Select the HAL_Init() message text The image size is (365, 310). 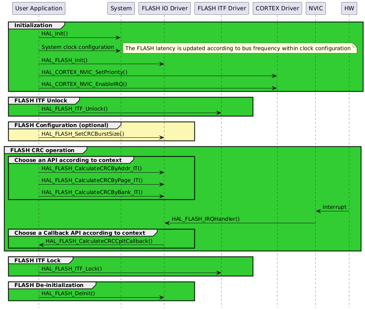click(x=55, y=34)
